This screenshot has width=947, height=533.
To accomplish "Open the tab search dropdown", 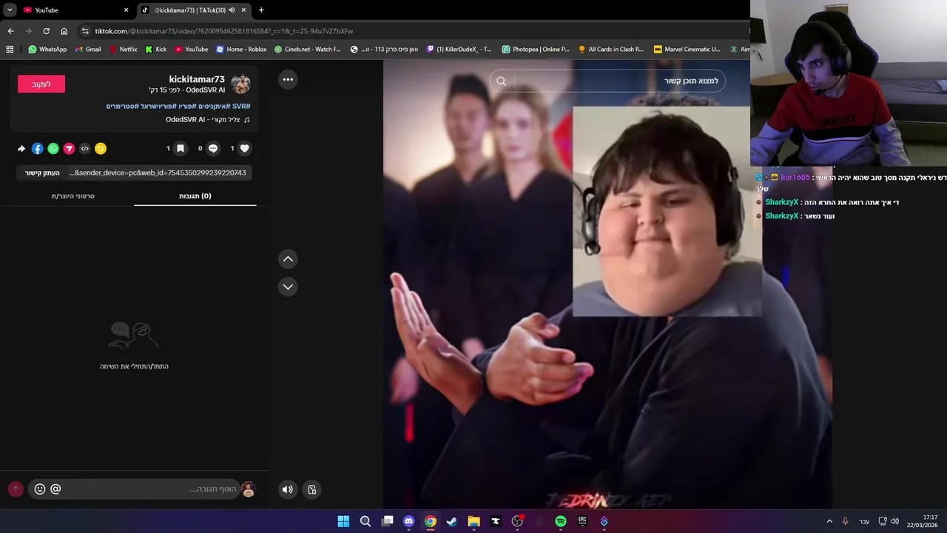I will click(x=10, y=10).
